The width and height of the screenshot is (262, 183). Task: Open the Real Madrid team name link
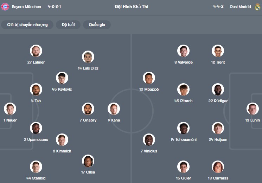click(x=241, y=7)
